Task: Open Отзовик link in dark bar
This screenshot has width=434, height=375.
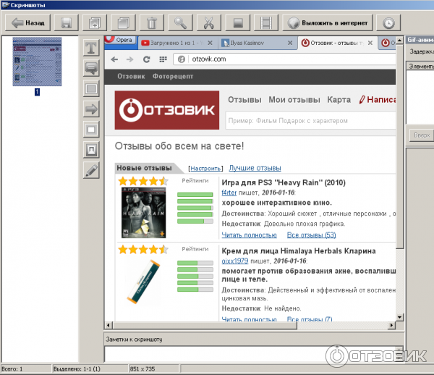Action: (131, 77)
